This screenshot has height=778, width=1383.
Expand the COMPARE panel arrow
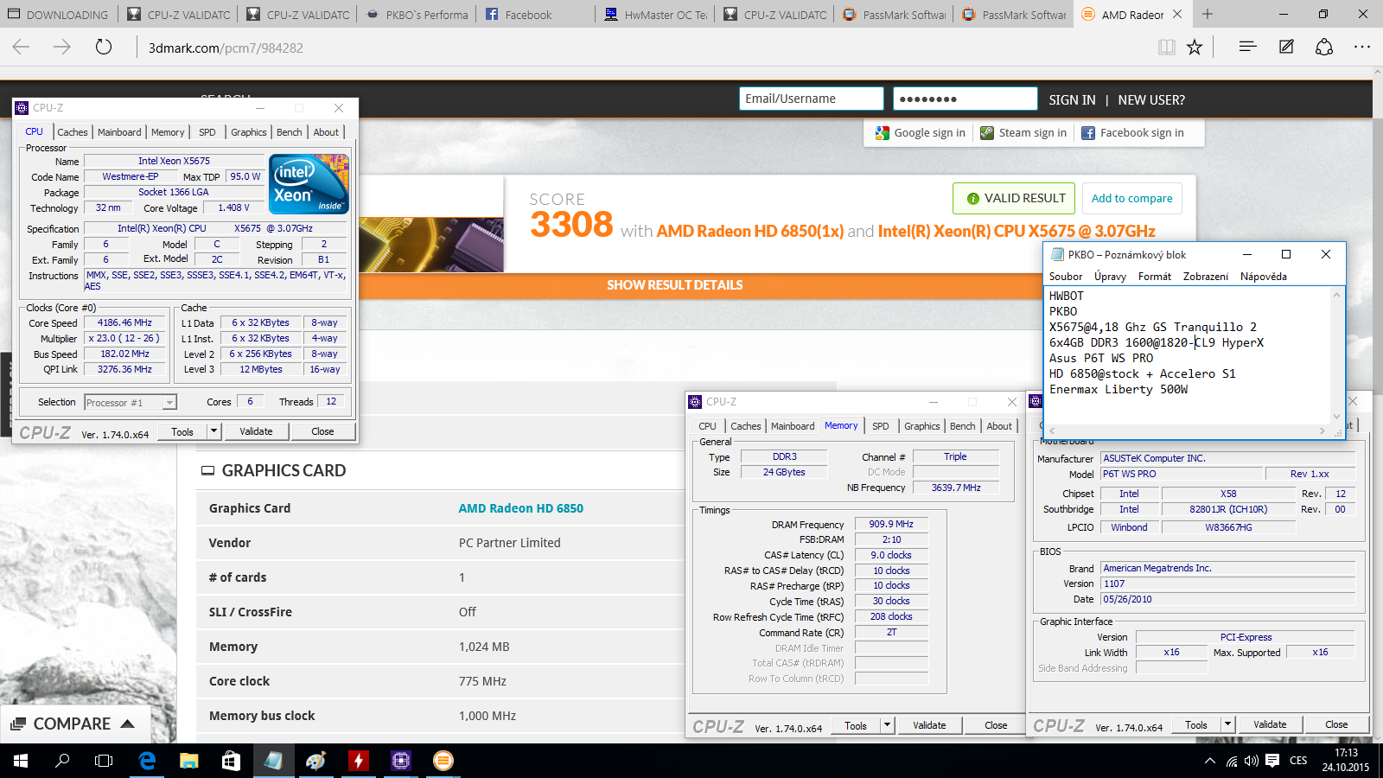click(128, 724)
